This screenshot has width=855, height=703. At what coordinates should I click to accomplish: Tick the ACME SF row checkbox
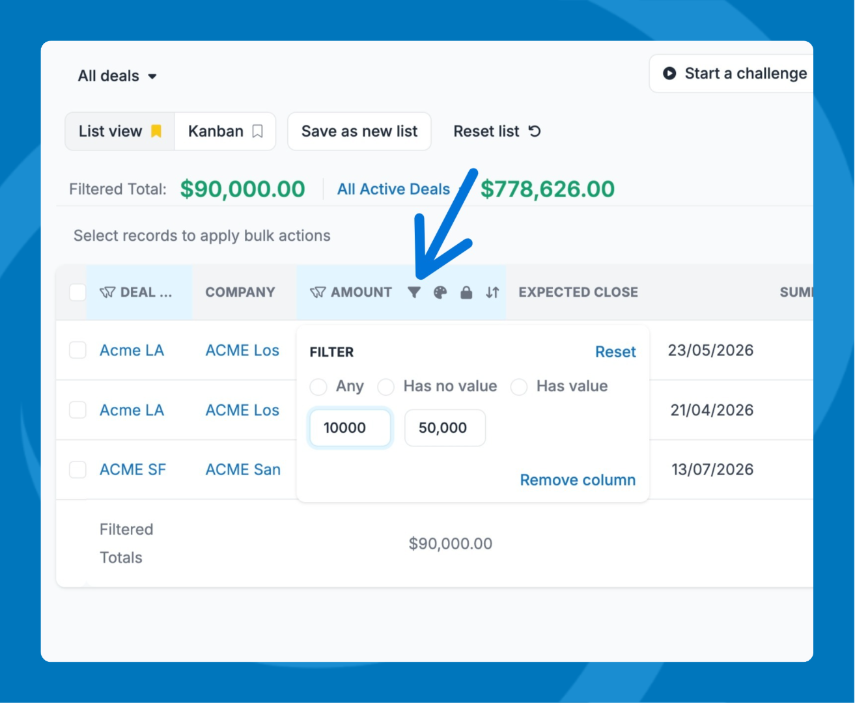(x=77, y=469)
